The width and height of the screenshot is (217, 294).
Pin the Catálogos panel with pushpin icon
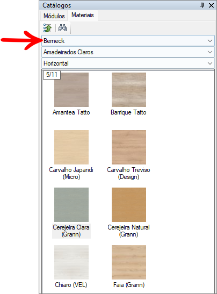(x=202, y=5)
